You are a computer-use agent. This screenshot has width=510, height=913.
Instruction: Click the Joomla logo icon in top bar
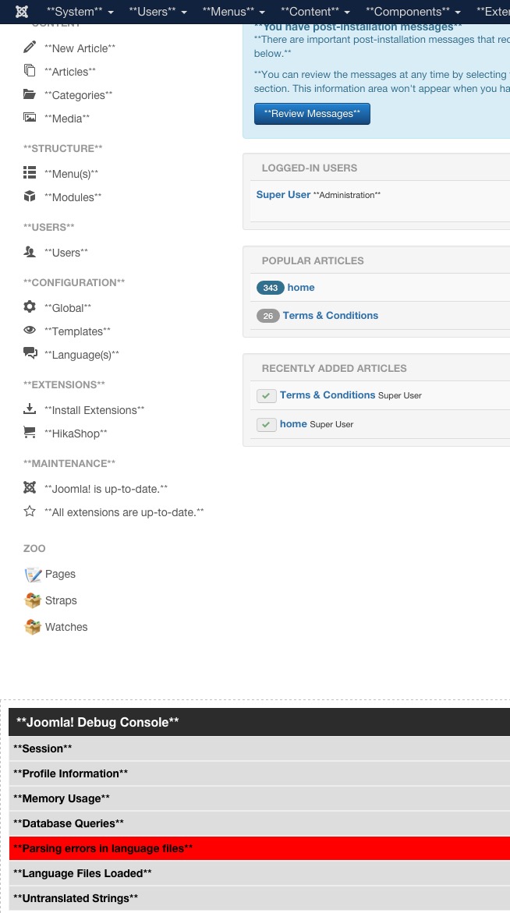(22, 12)
